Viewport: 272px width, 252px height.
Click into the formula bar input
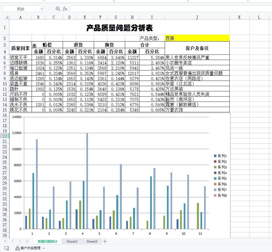pos(171,9)
